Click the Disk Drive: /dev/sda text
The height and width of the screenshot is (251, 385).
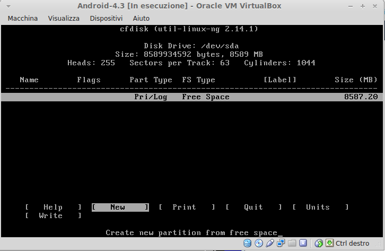tap(191, 46)
